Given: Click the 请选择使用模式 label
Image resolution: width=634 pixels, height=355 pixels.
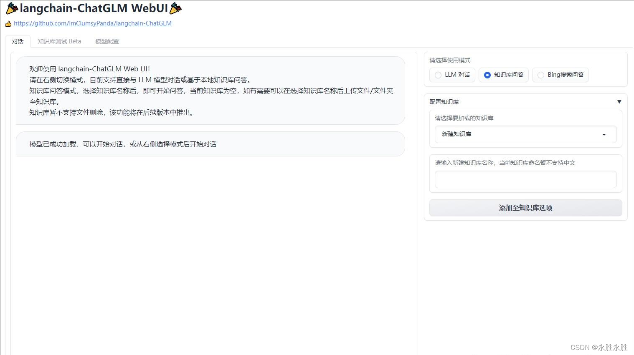Looking at the screenshot, I should pyautogui.click(x=450, y=60).
